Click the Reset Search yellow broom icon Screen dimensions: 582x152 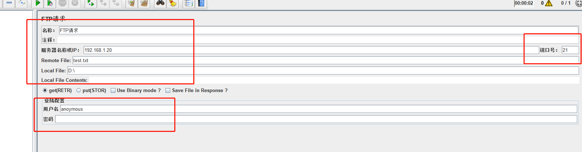(173, 3)
